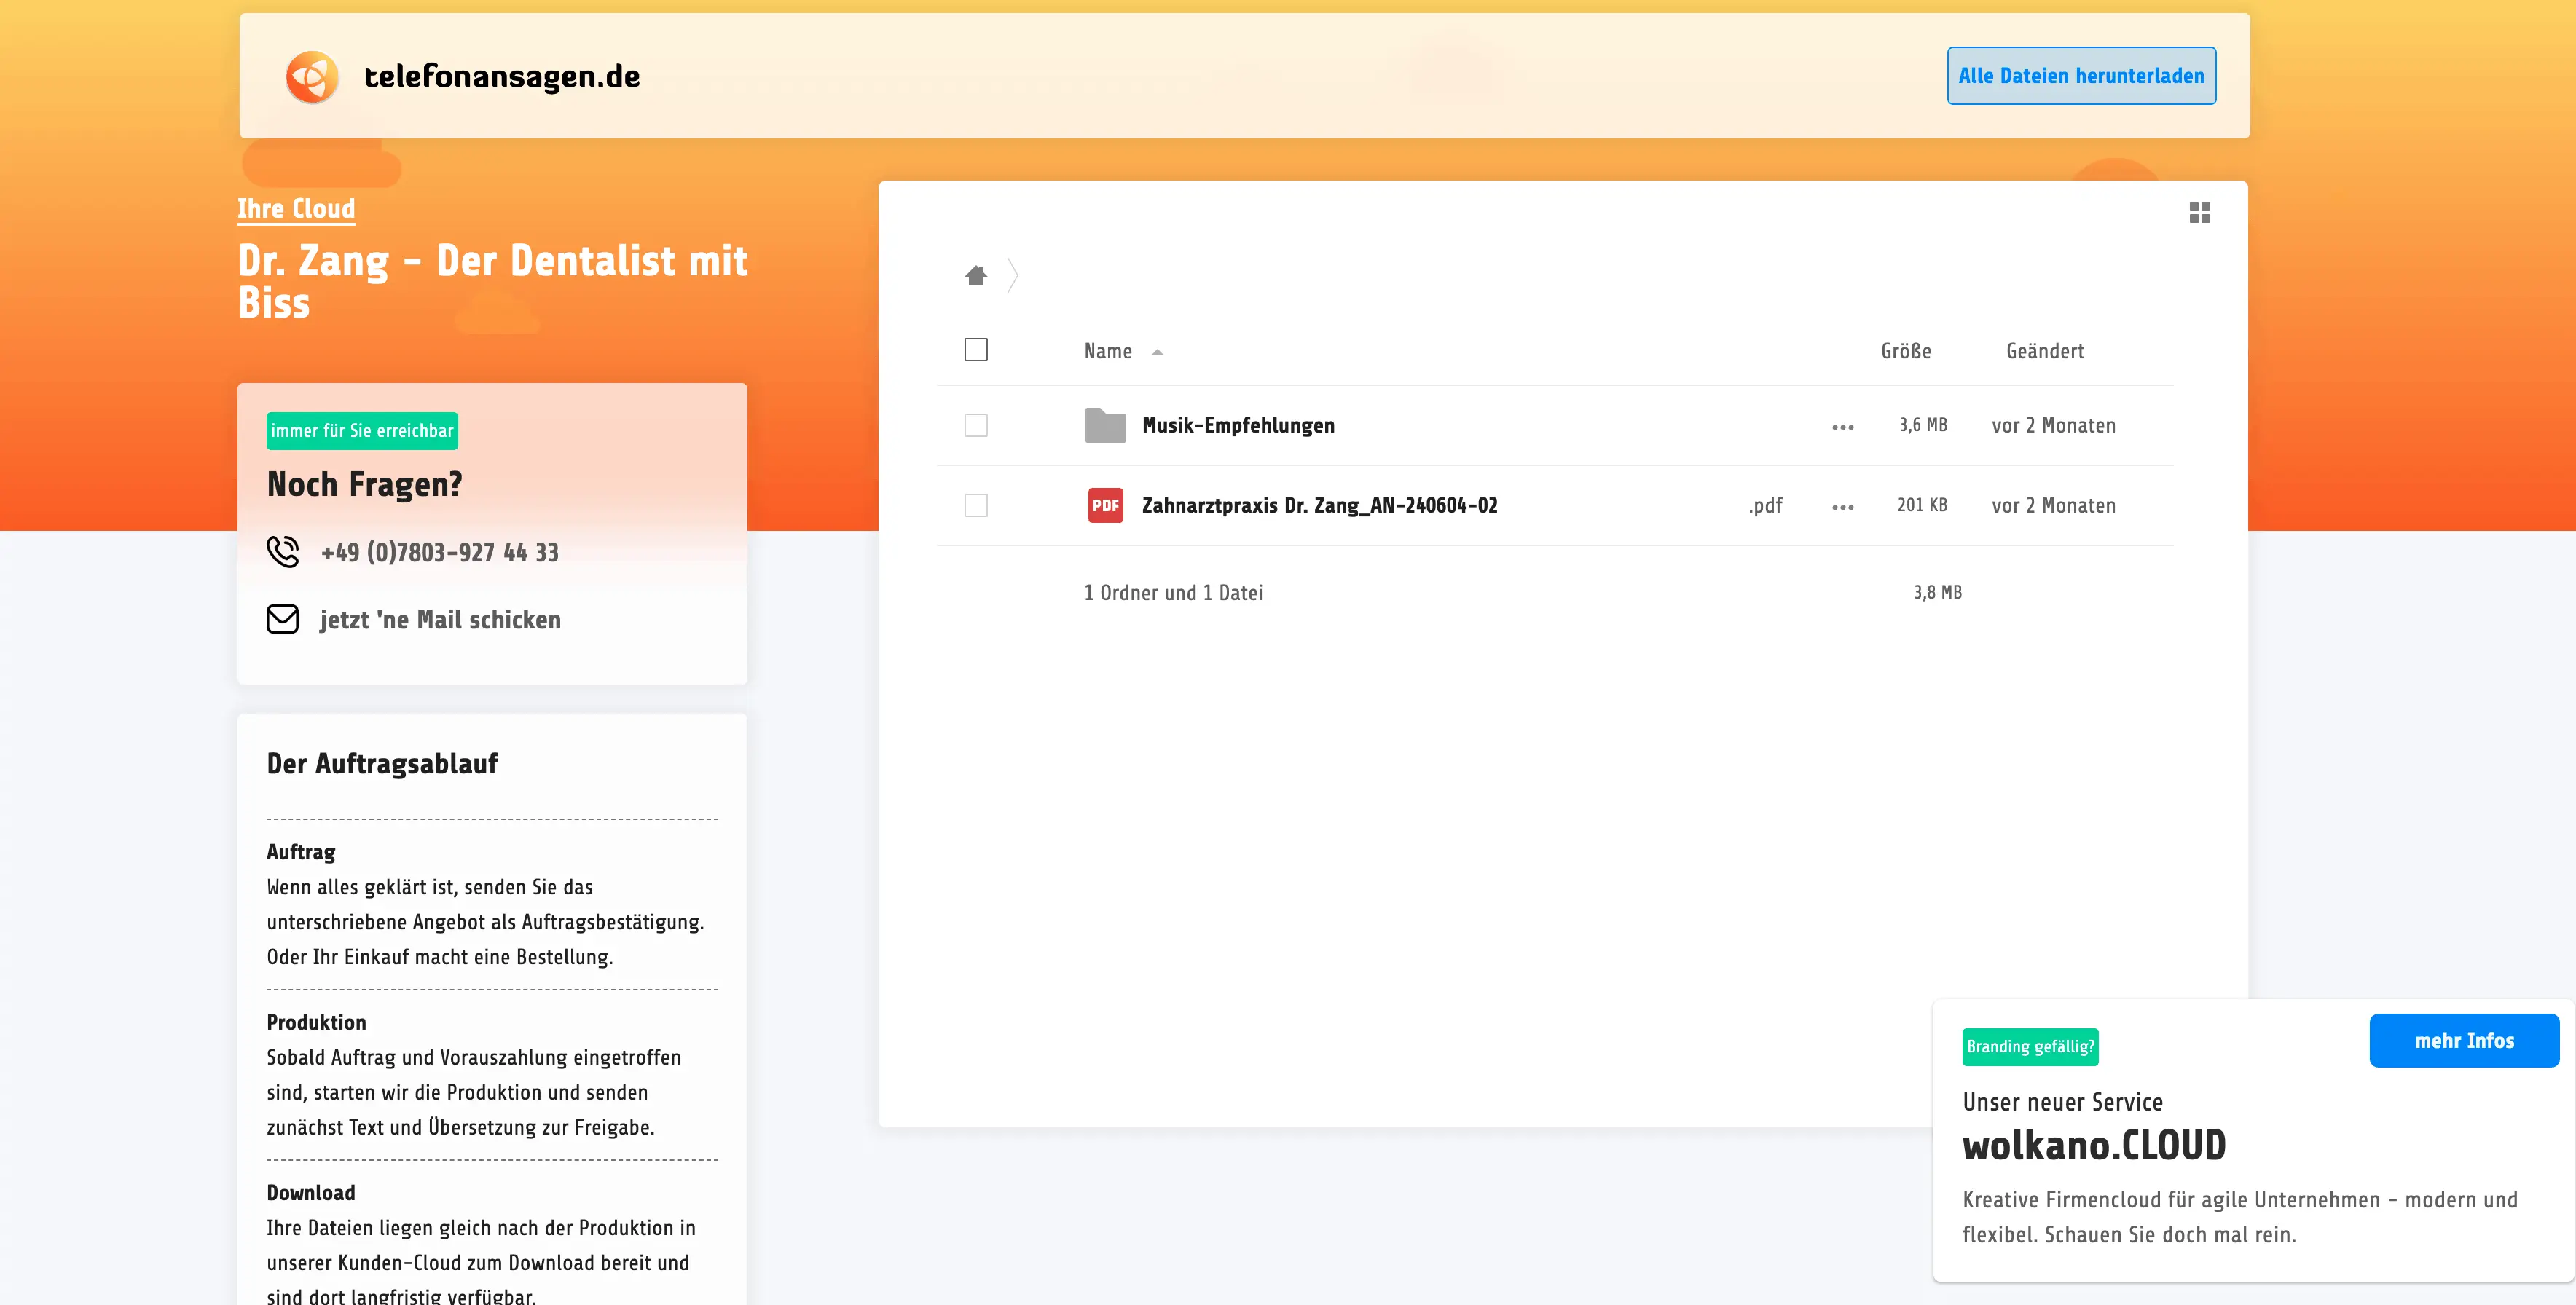Click the 201 KB size value
2576x1305 pixels.
[1922, 505]
